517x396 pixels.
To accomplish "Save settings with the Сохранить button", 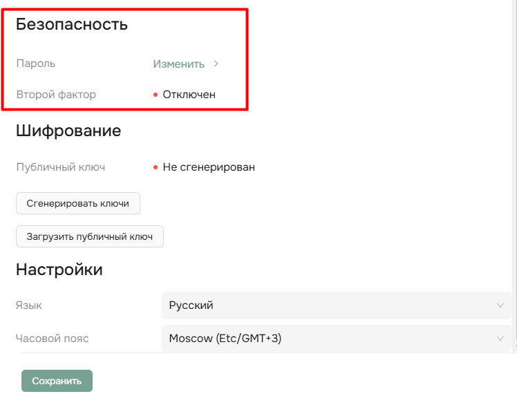I will tap(57, 381).
